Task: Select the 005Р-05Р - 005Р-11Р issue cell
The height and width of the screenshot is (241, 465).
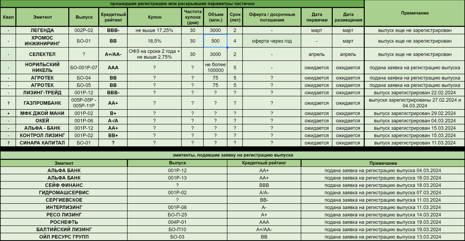Action: [x=84, y=103]
